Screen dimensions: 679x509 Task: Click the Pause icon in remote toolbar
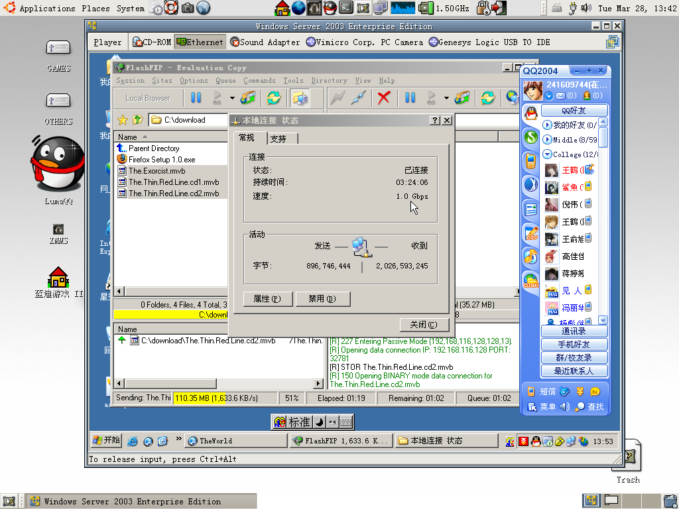pos(410,98)
